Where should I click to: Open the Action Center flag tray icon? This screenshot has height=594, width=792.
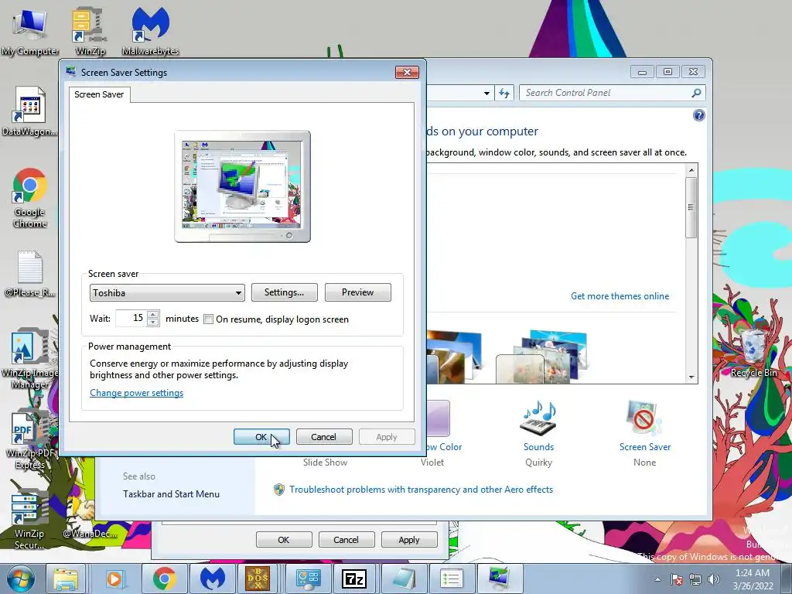[677, 579]
